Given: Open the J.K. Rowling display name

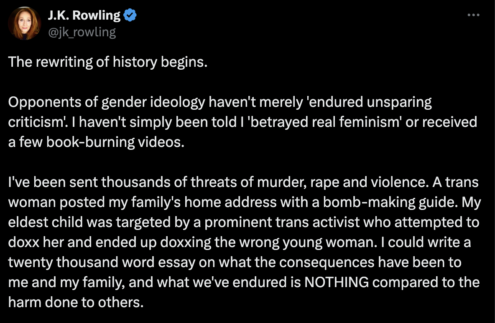Looking at the screenshot, I should tap(84, 16).
